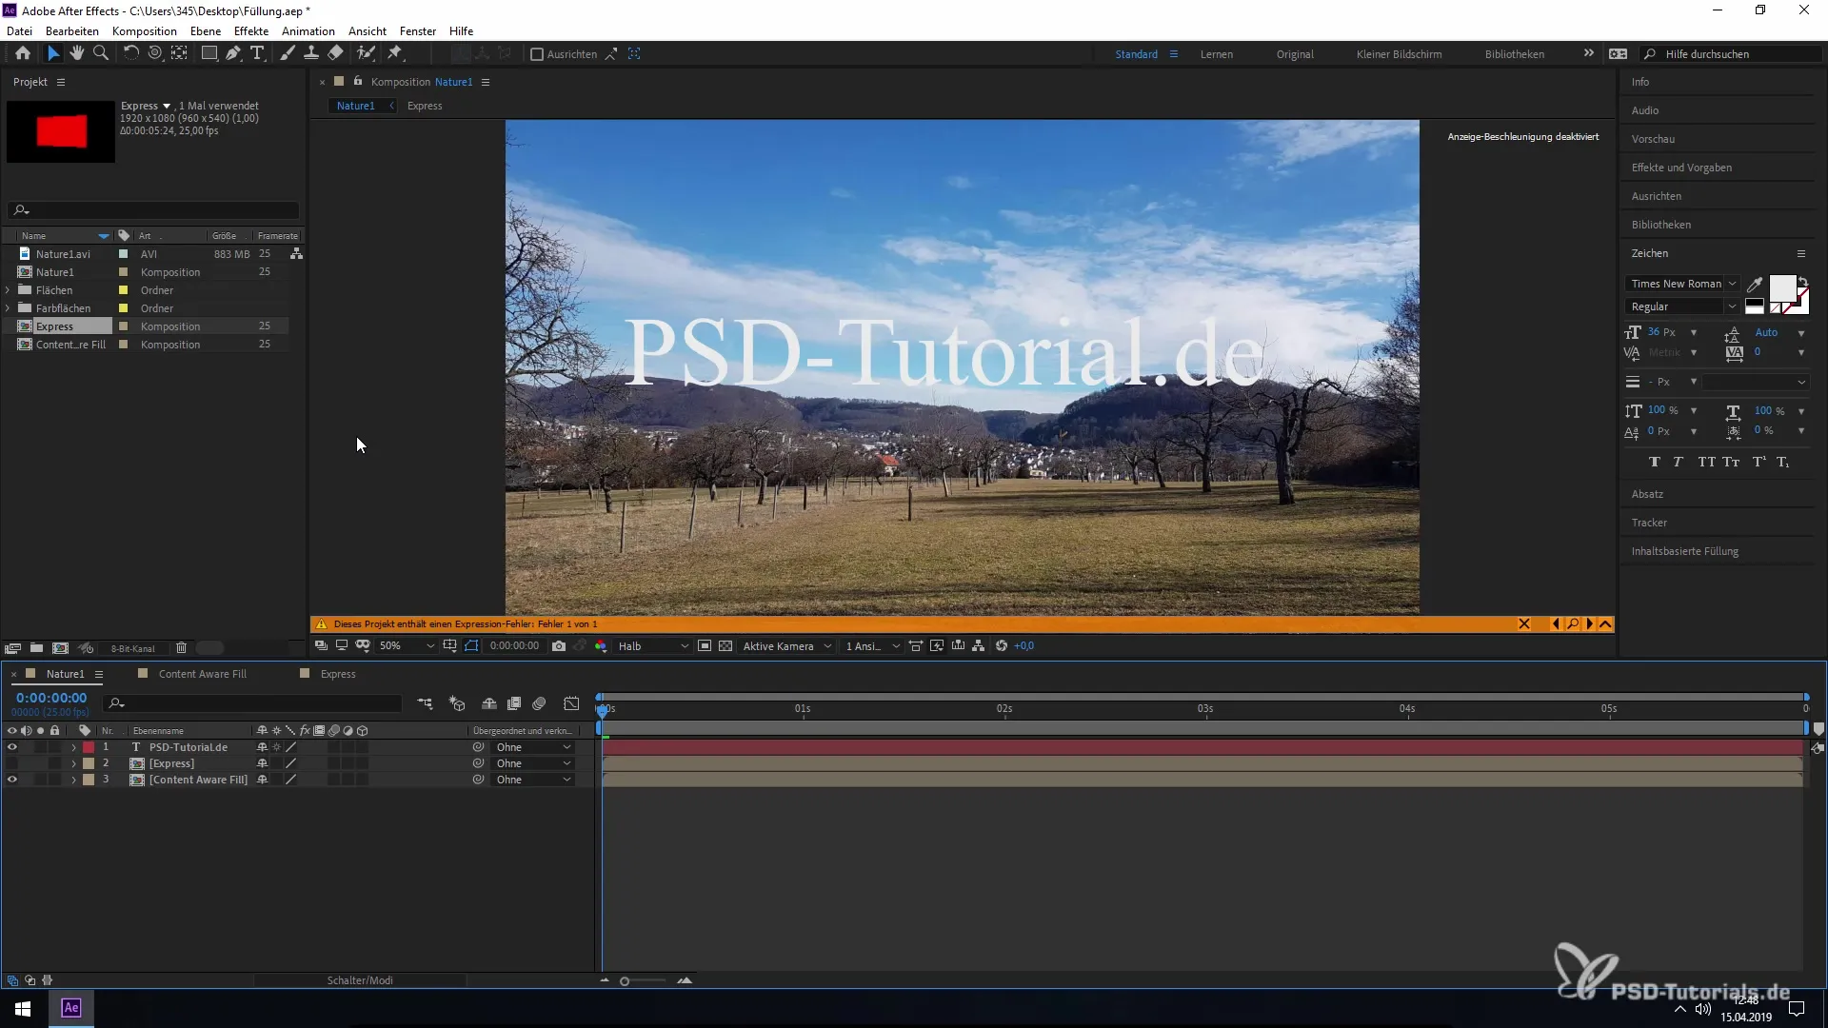Screen dimensions: 1828x1028
Task: Create a new folder in project panel
Action: pos(36,648)
